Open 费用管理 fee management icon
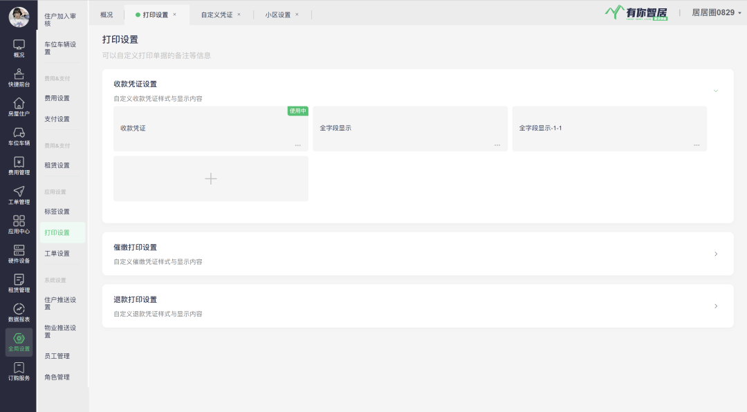This screenshot has height=412, width=747. tap(19, 166)
